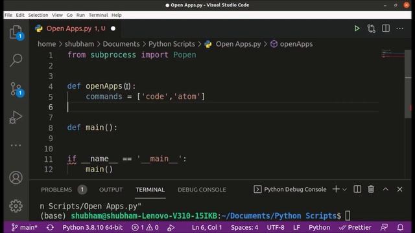Screen dimensions: 415x233
Task: Open the Run and Debug view
Action: pyautogui.click(x=16, y=117)
